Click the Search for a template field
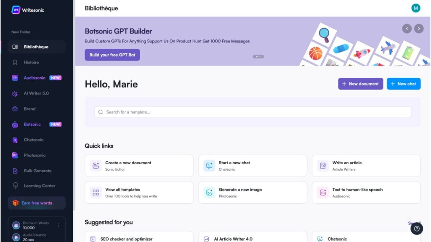 coord(253,112)
